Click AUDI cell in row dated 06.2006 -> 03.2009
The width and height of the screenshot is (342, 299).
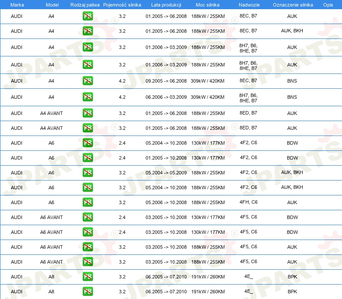tap(17, 97)
